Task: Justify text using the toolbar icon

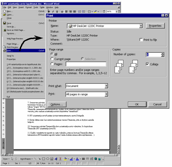Action: coord(74,12)
